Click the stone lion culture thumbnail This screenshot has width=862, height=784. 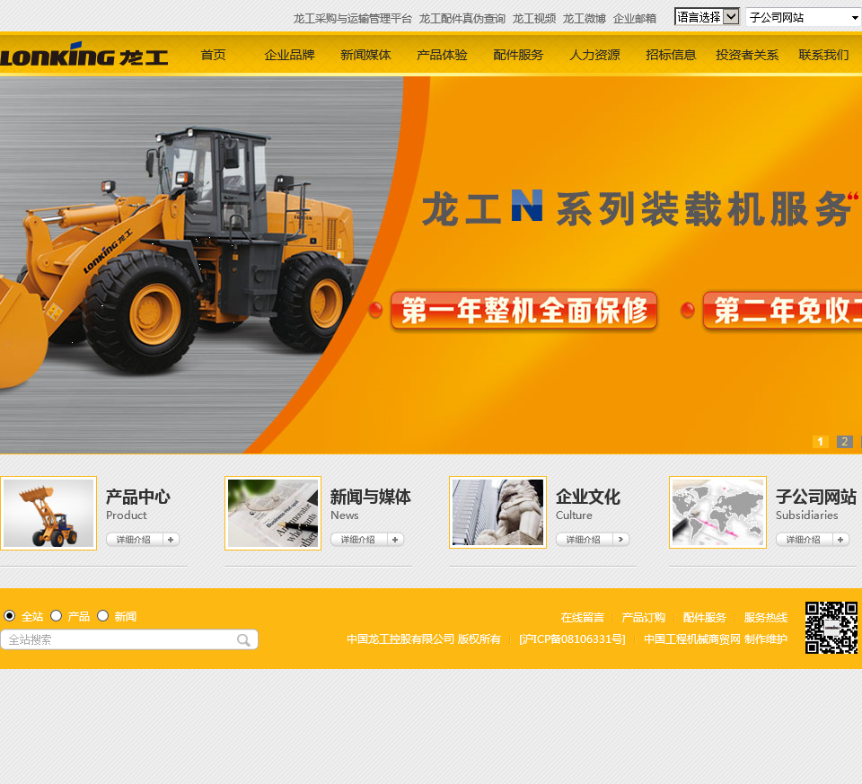coord(497,513)
